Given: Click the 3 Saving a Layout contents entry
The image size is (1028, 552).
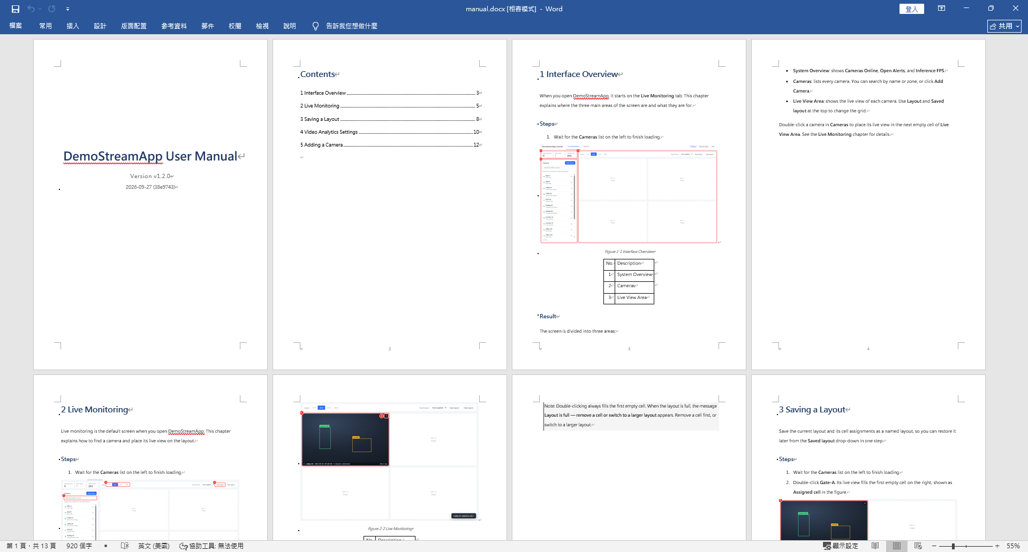Looking at the screenshot, I should pyautogui.click(x=390, y=119).
